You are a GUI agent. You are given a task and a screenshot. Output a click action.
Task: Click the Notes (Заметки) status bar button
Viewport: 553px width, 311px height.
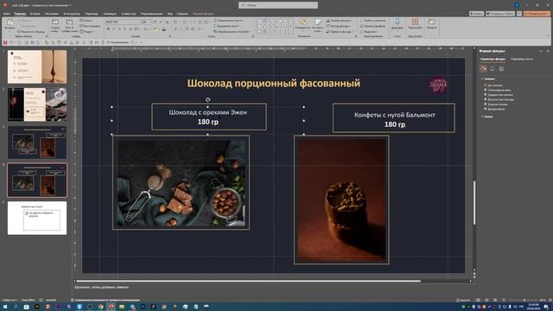coord(463,300)
